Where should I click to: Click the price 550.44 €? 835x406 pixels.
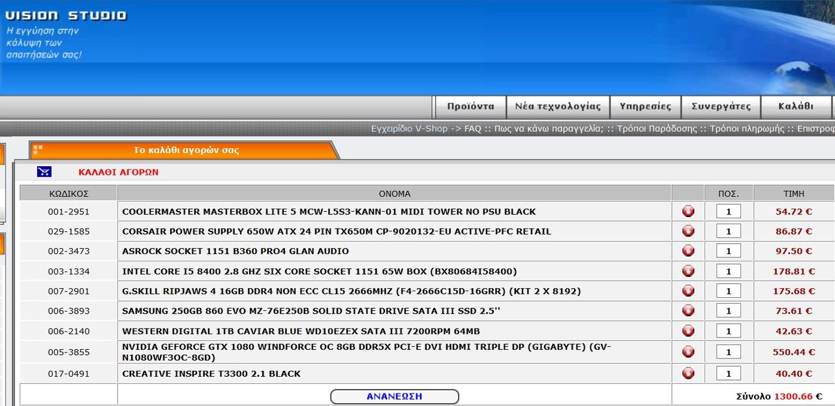coord(794,352)
